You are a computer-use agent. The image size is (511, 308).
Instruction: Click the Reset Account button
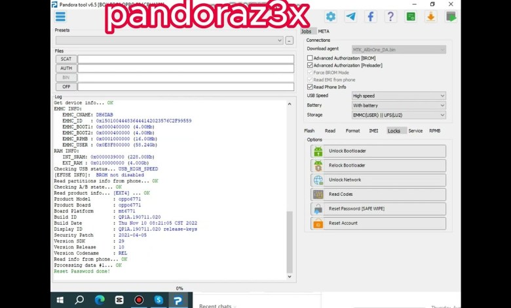tap(378, 223)
